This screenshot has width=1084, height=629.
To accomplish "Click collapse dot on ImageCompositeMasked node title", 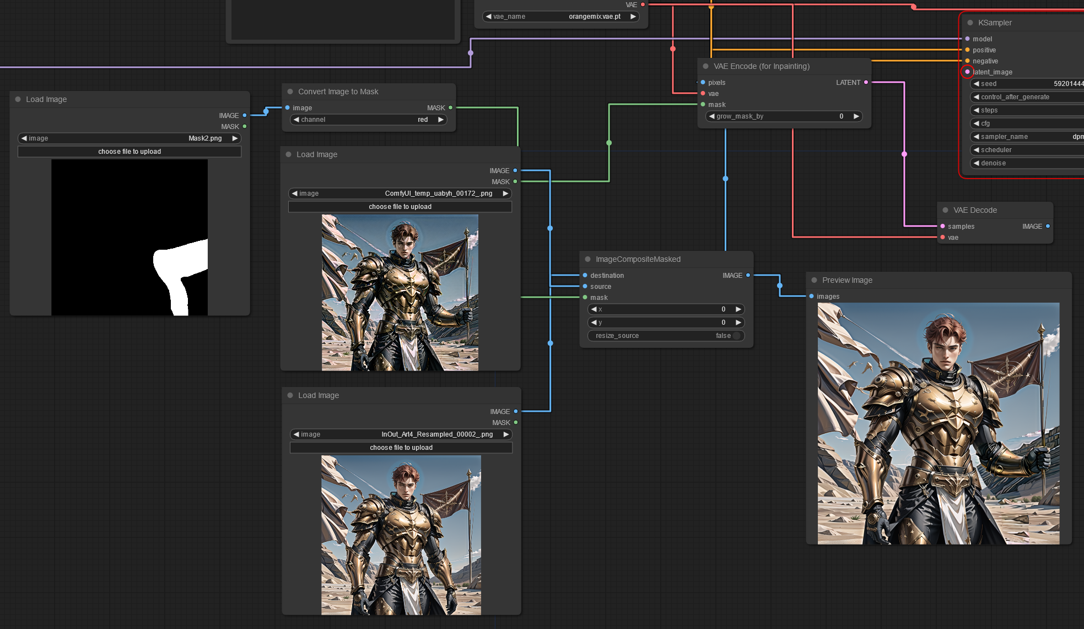I will [587, 259].
